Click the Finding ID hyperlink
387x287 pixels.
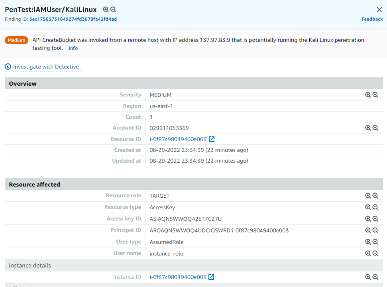pos(73,19)
